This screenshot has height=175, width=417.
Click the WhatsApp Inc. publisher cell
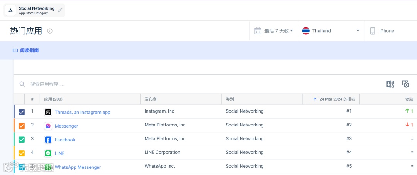tap(159, 166)
